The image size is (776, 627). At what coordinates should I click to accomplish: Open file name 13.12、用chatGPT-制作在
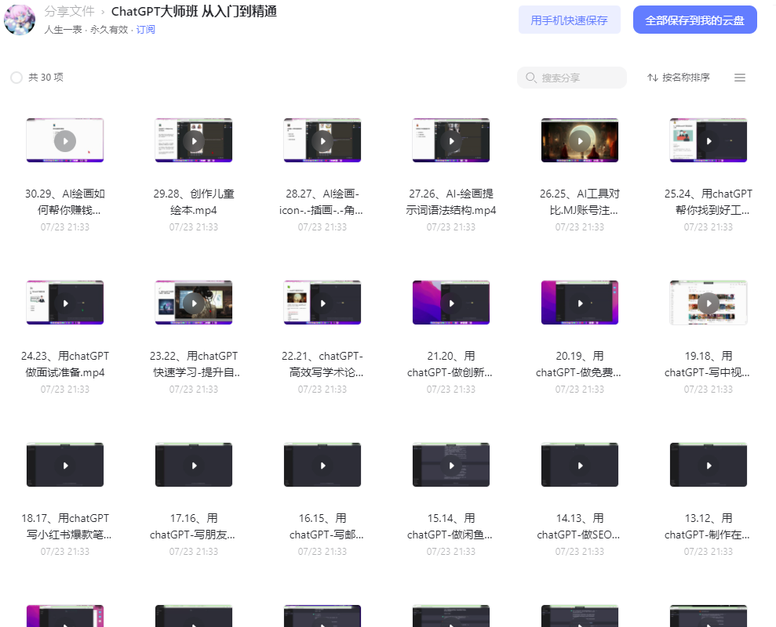click(707, 526)
